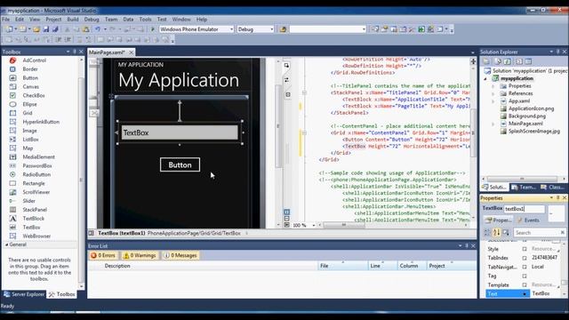Select PasswordBox in the Toolbox
The height and width of the screenshot is (320, 569).
tap(37, 166)
